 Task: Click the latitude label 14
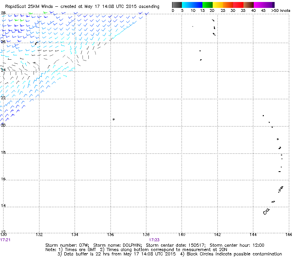[x=3, y=206]
